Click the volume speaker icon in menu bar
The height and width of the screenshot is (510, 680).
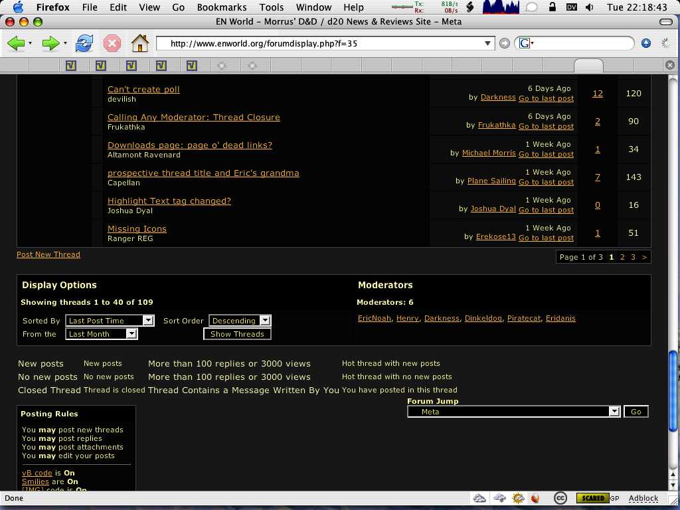[x=590, y=7]
